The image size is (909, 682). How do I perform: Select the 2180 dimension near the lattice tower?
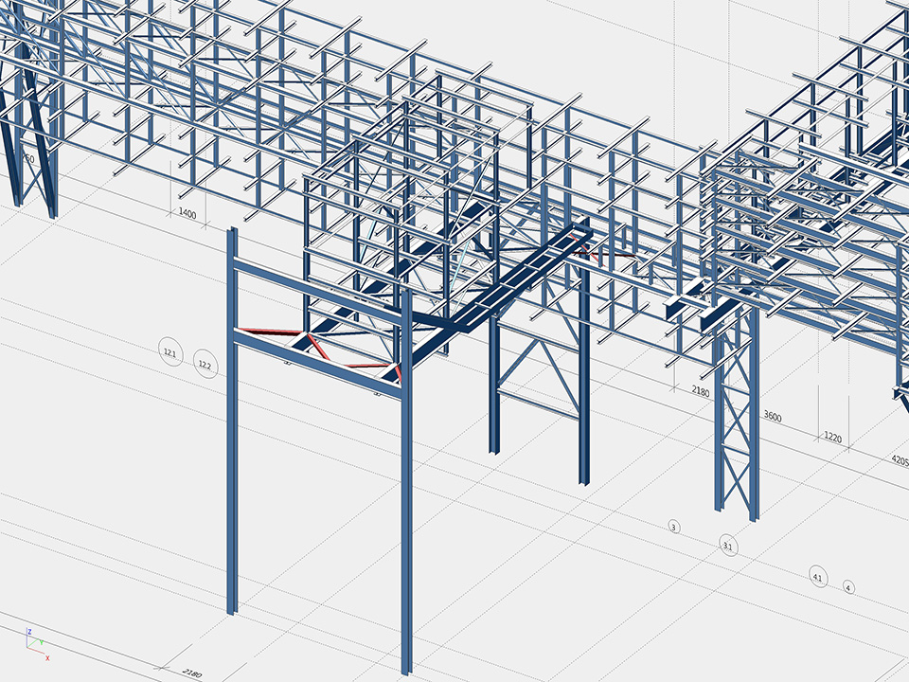701,390
